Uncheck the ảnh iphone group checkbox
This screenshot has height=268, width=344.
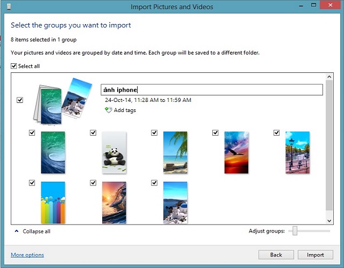20,100
